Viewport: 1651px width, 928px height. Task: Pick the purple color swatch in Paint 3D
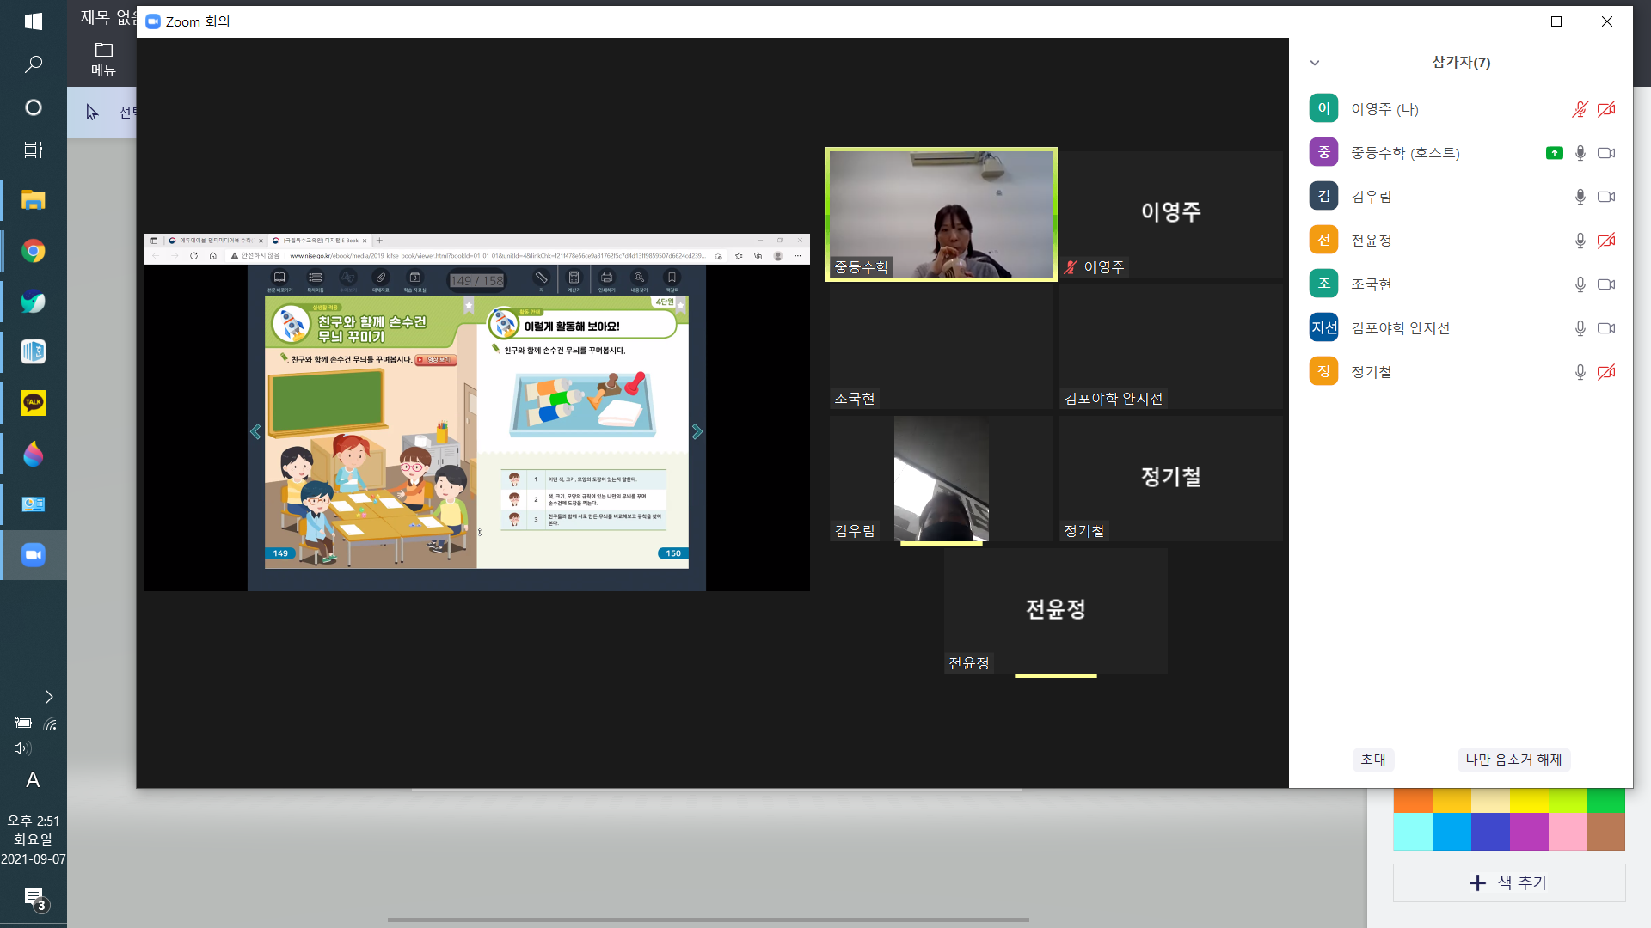pyautogui.click(x=1529, y=832)
